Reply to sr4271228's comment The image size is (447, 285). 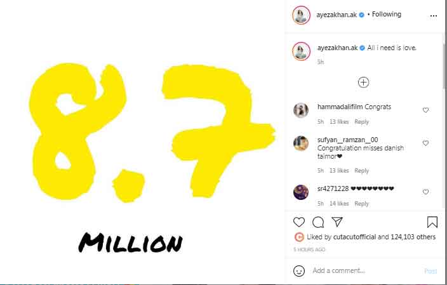(x=361, y=204)
